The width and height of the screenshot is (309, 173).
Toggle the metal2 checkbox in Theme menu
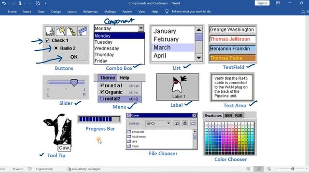pos(102,99)
